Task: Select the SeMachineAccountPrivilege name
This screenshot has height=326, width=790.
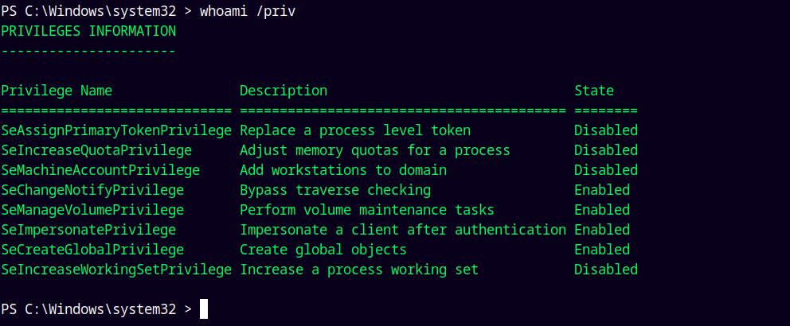Action: click(100, 170)
